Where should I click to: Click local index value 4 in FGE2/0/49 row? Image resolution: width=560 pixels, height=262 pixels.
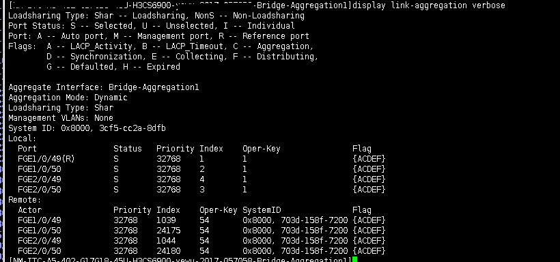(x=202, y=179)
